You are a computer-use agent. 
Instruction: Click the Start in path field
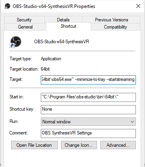point(88,97)
